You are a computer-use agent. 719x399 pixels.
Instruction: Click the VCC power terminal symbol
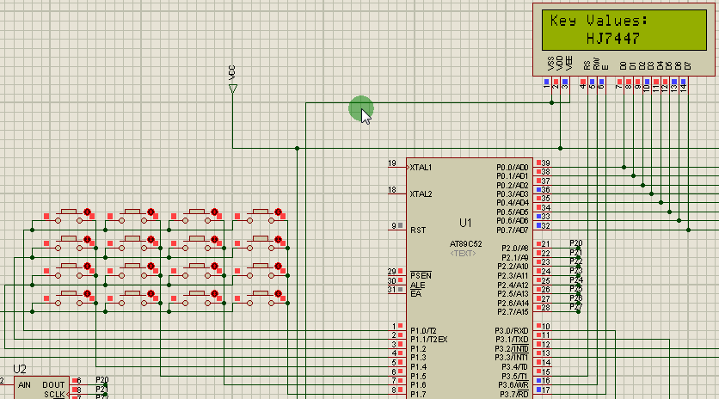coord(232,89)
